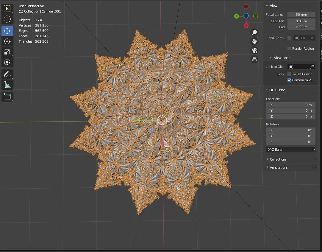Click the red X axis gizmo

click(x=246, y=26)
